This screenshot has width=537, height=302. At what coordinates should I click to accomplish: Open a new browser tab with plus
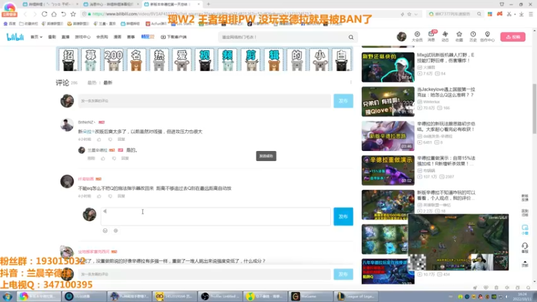pos(208,4)
